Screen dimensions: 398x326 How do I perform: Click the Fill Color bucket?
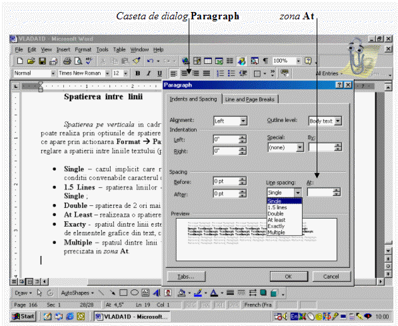(181, 293)
